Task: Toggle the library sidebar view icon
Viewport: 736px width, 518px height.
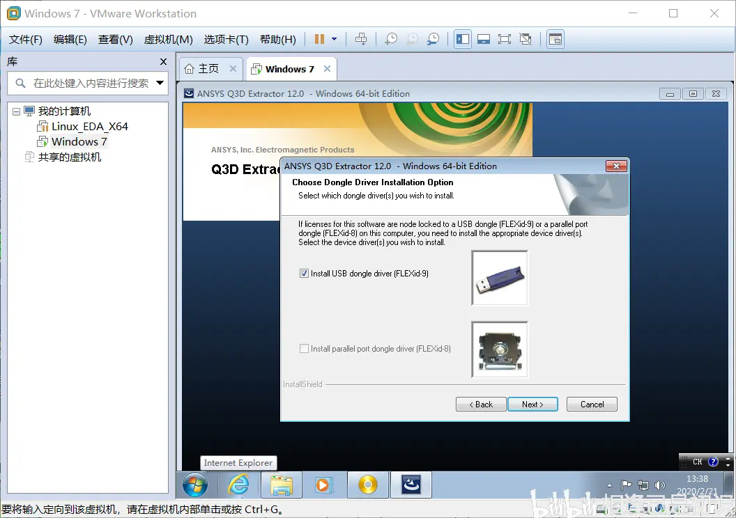Action: click(463, 40)
